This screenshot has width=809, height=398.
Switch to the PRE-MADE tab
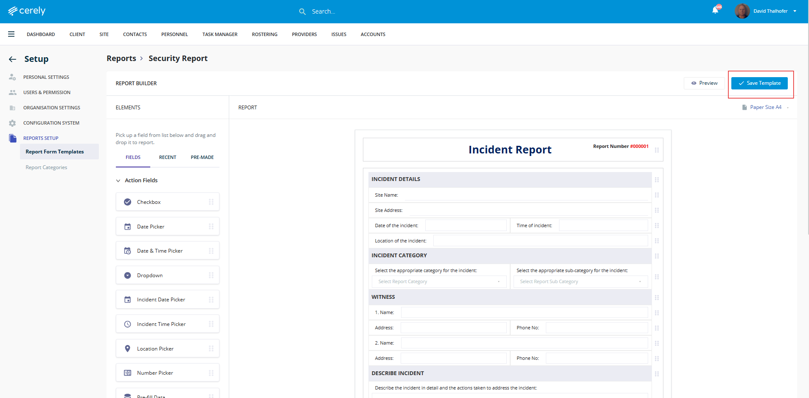click(x=202, y=157)
